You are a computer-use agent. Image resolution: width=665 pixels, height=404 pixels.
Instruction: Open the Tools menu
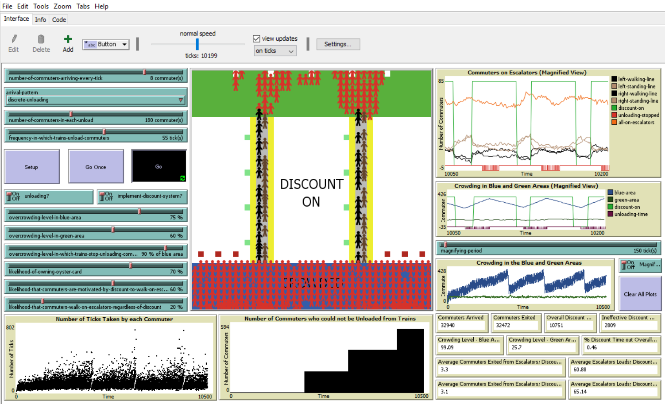click(41, 6)
